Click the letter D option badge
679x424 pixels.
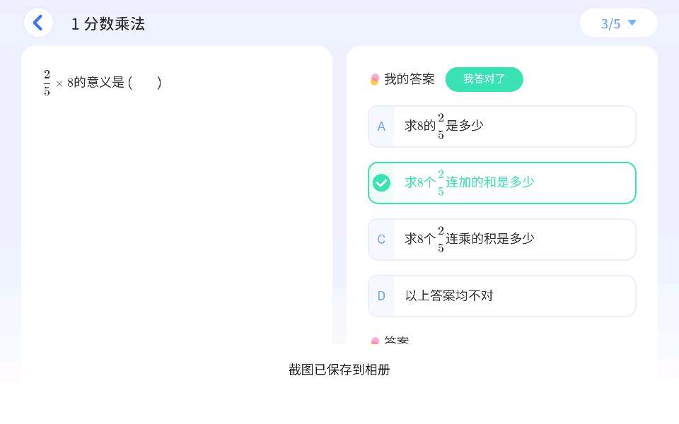tap(381, 296)
